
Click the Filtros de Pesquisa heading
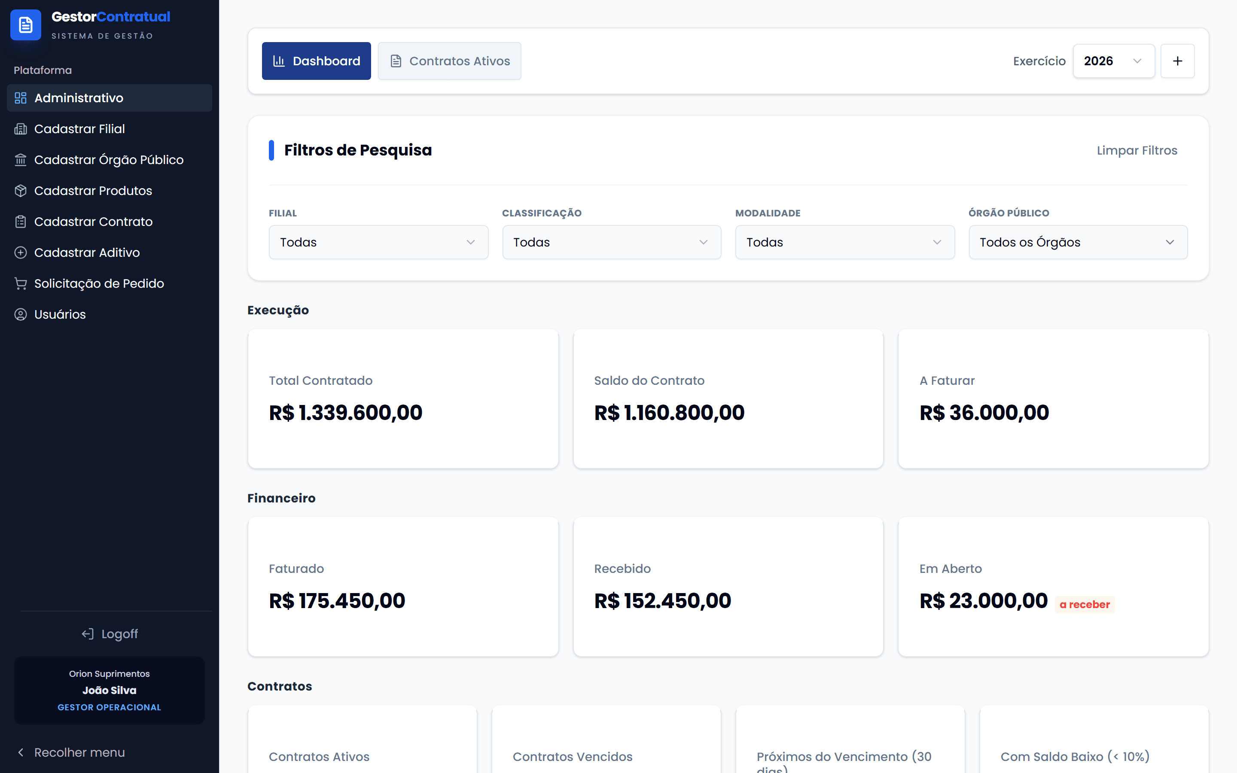[x=358, y=150]
